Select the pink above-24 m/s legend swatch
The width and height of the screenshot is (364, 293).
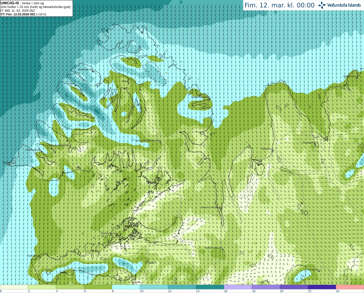tap(350, 287)
